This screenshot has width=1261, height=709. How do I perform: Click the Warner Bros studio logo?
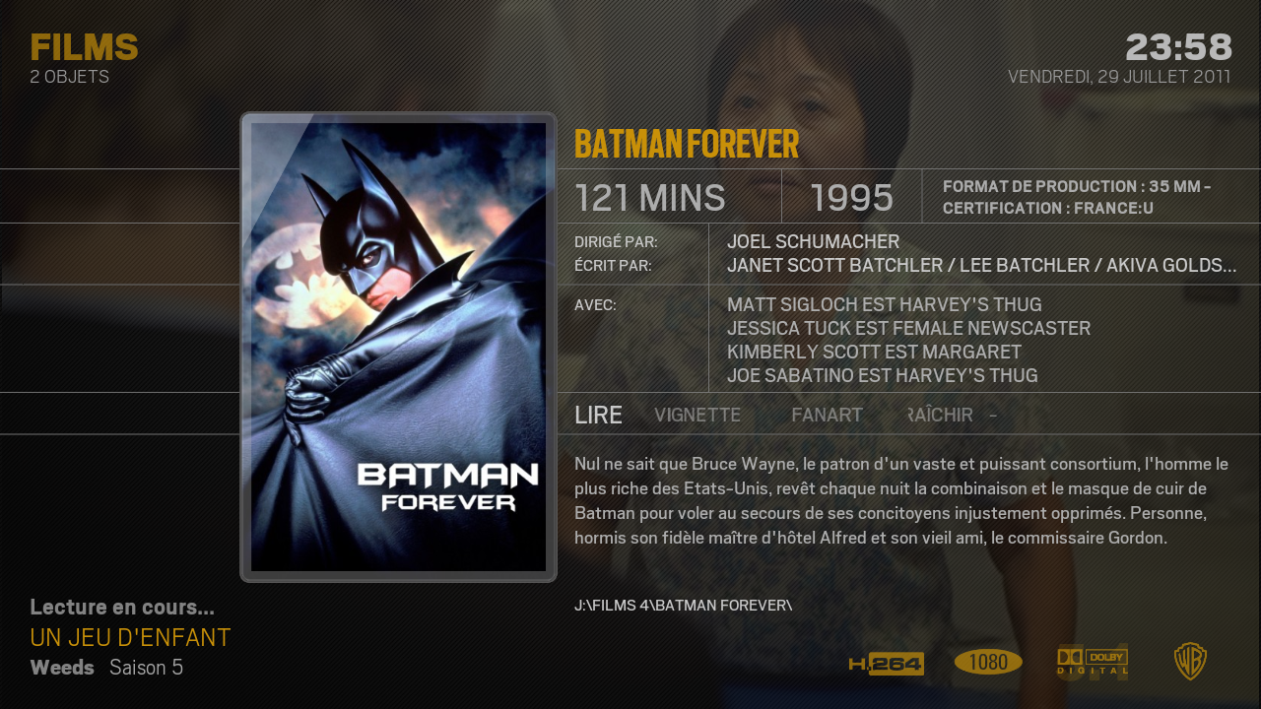tap(1190, 661)
